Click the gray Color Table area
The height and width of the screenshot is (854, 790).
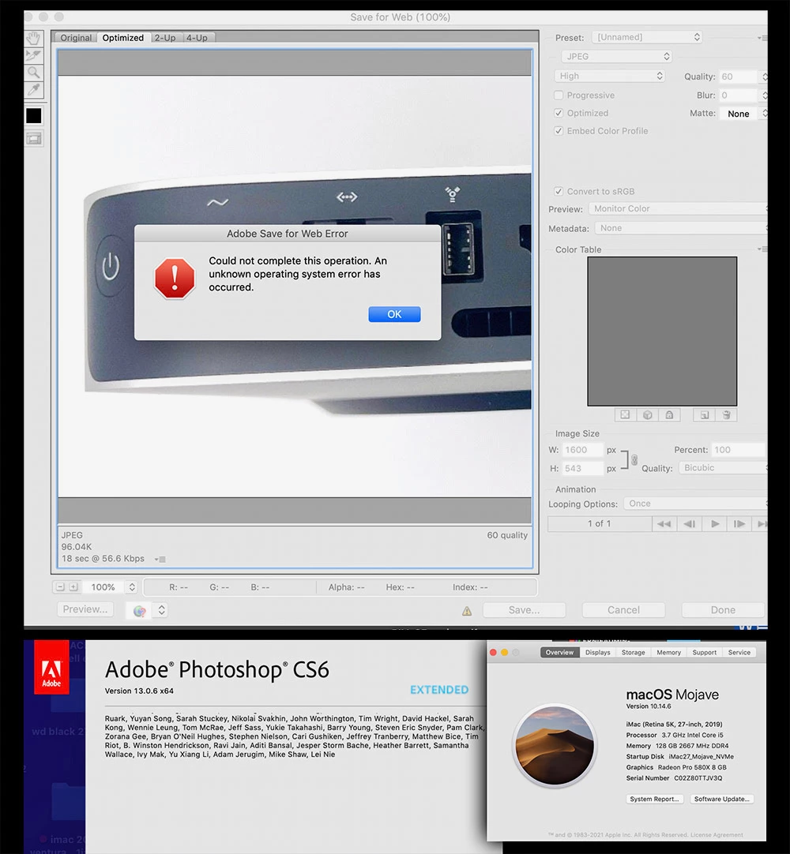(662, 331)
